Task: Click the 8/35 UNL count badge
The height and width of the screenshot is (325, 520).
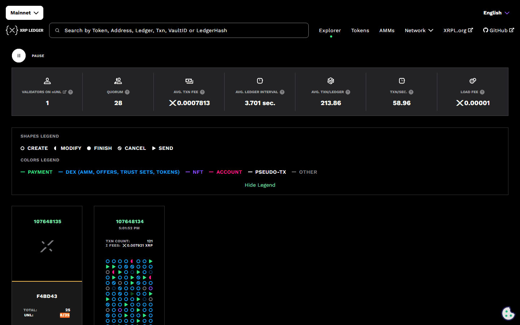Action: (65, 315)
